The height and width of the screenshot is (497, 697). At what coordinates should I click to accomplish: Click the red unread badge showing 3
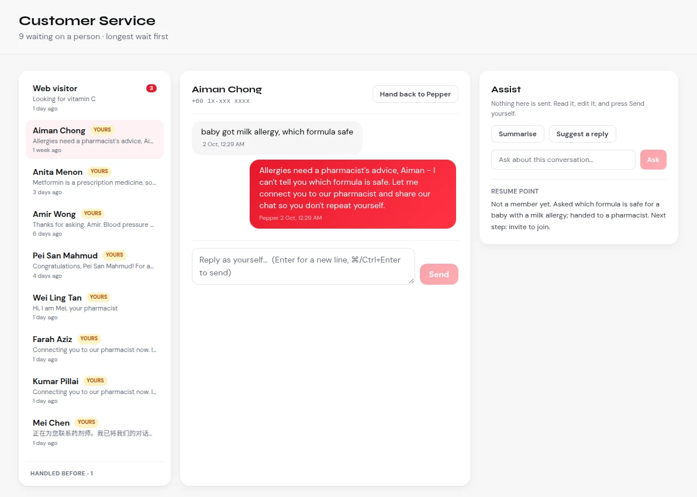(x=151, y=88)
